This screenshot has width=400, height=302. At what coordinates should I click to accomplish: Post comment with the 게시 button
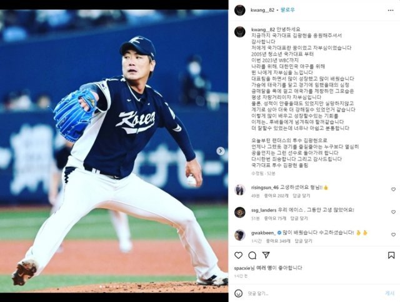[x=389, y=294]
